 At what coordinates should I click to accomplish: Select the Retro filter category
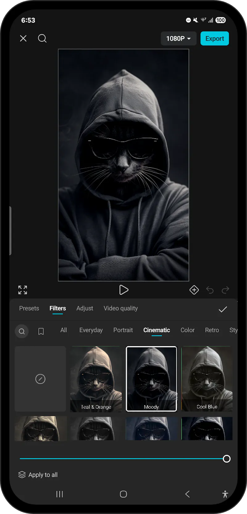[212, 330]
